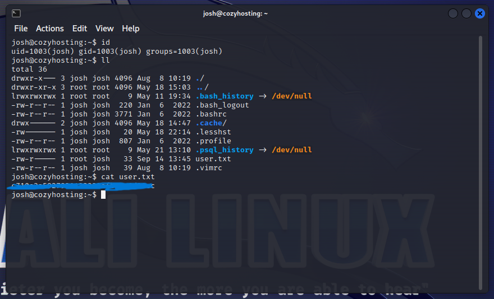The width and height of the screenshot is (494, 299).
Task: Close the terminal window with the blue X
Action: (479, 13)
